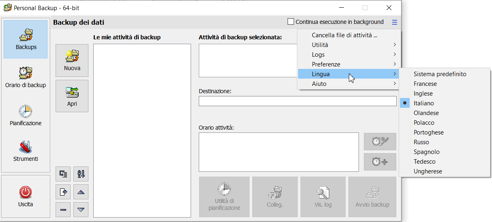Remove task with minus icon
Viewport: 492px width, 222px height.
[63, 209]
